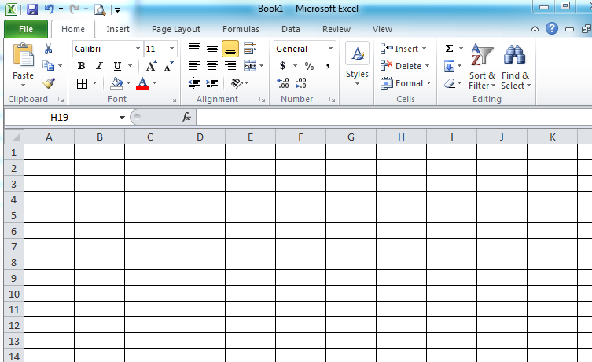Image resolution: width=592 pixels, height=362 pixels.
Task: Click the Sort & Filter button
Action: click(x=482, y=68)
